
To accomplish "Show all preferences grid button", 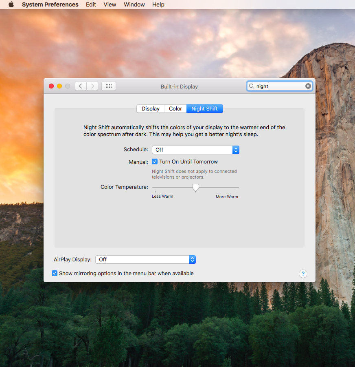I will pyautogui.click(x=109, y=86).
